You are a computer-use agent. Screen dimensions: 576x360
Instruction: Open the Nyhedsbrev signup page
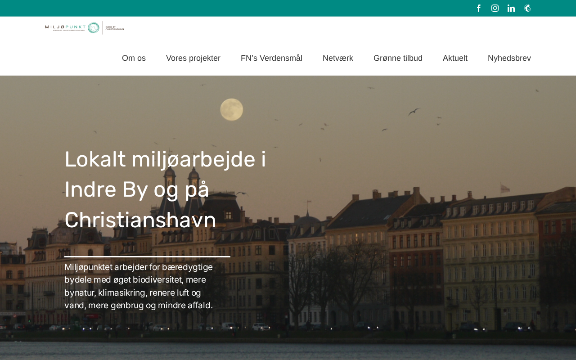(509, 58)
